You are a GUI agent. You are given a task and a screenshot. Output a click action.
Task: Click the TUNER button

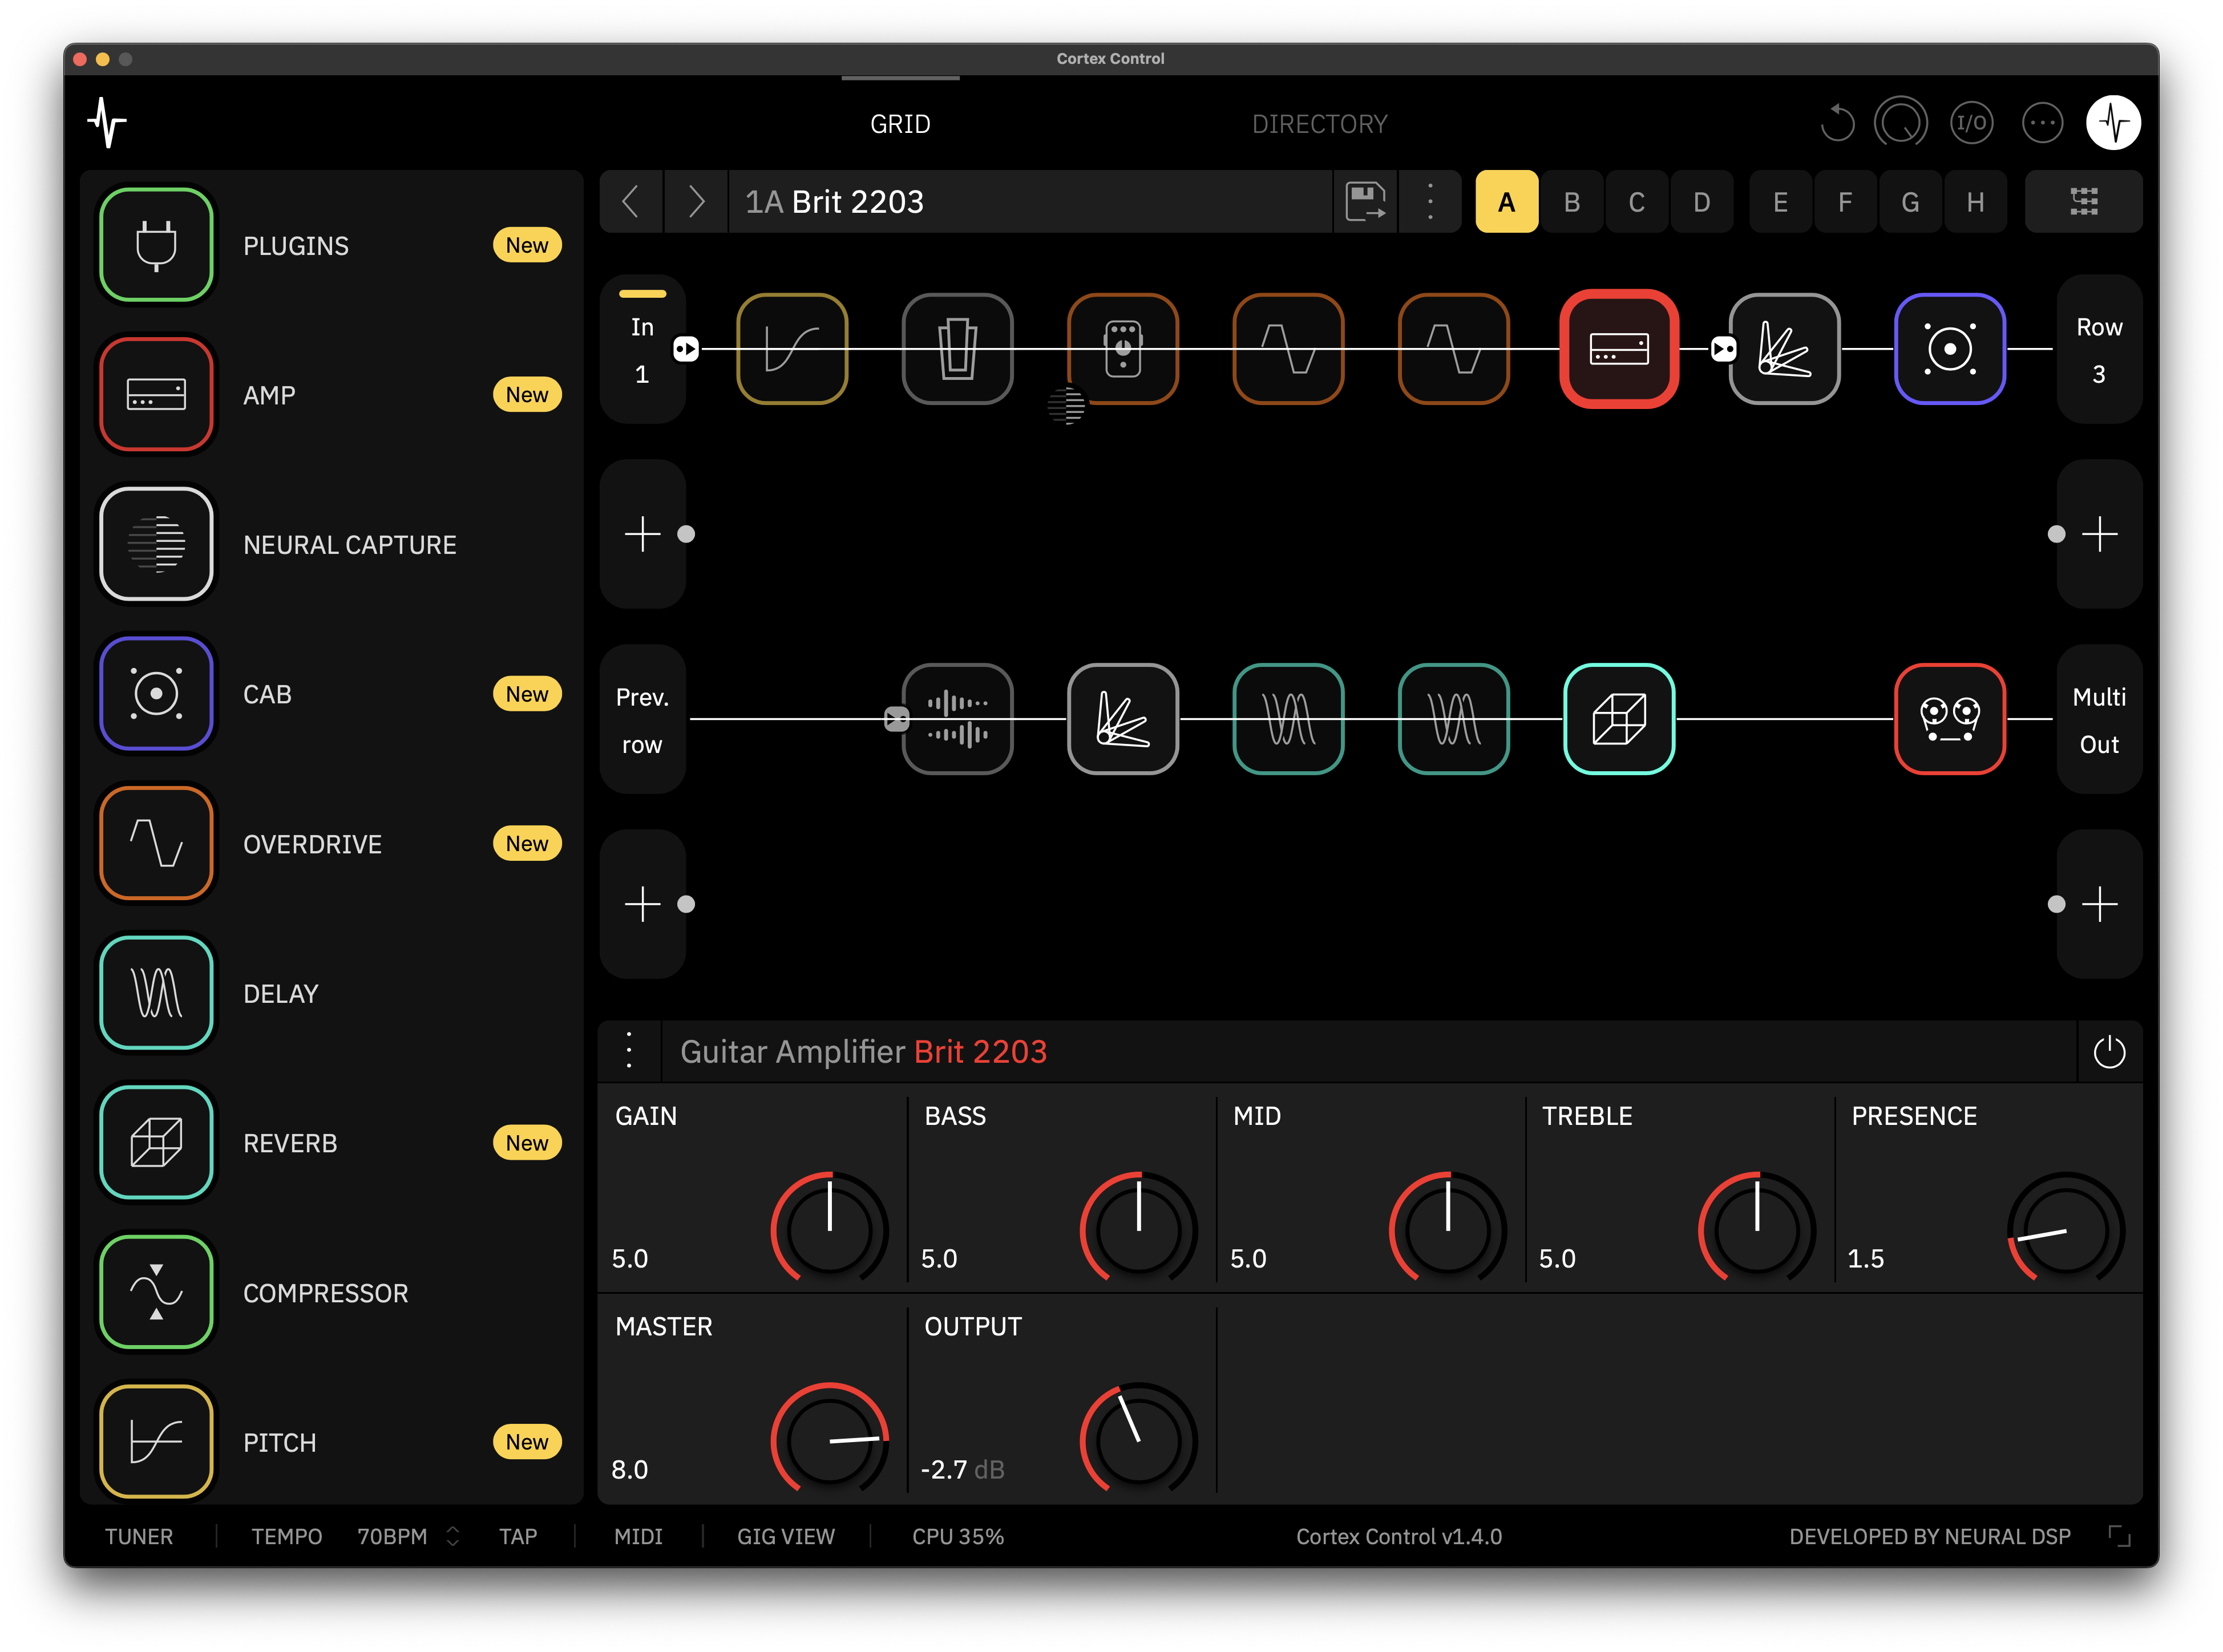click(139, 1536)
